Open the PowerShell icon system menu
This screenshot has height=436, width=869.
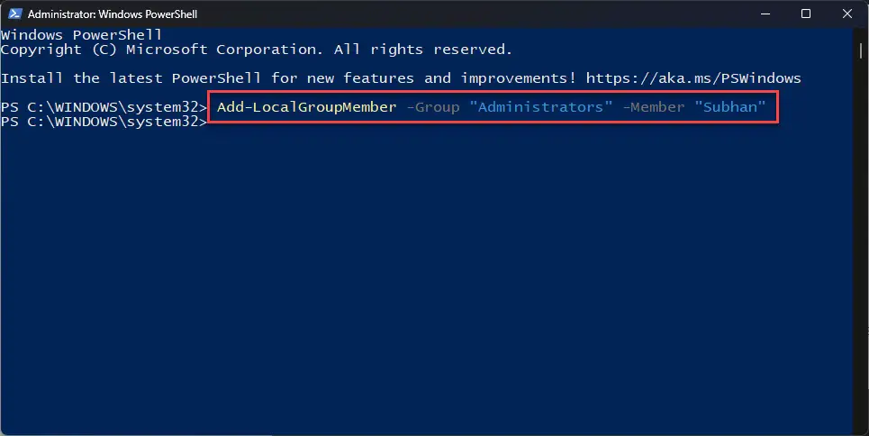coord(15,14)
